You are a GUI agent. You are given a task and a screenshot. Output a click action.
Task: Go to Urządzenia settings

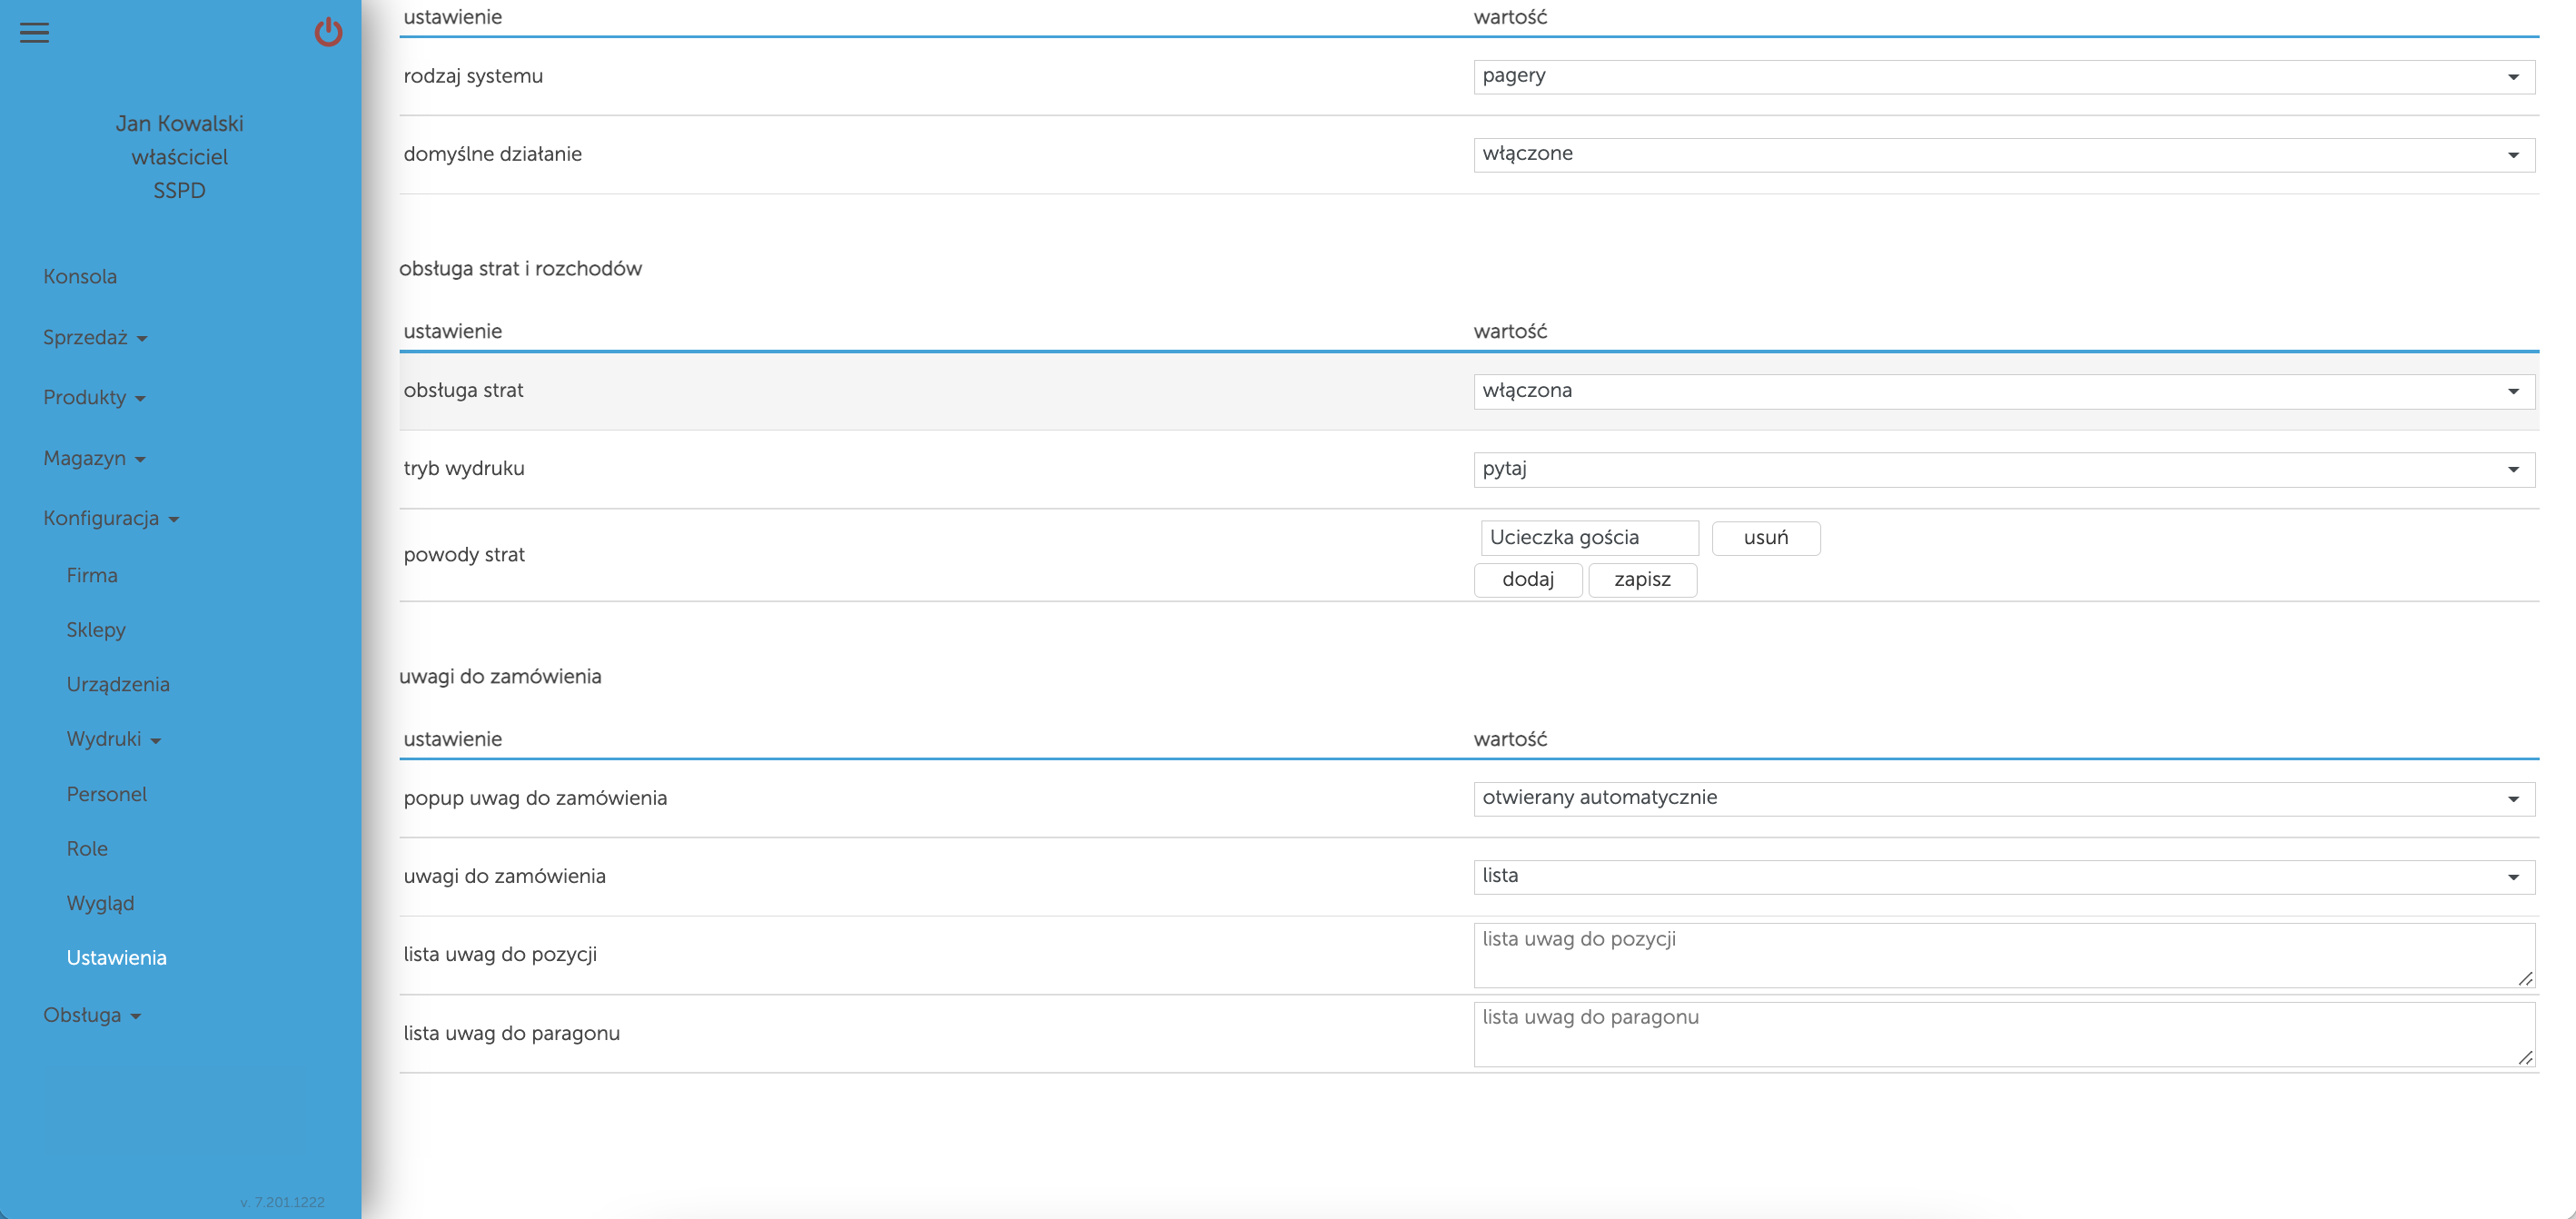[118, 685]
